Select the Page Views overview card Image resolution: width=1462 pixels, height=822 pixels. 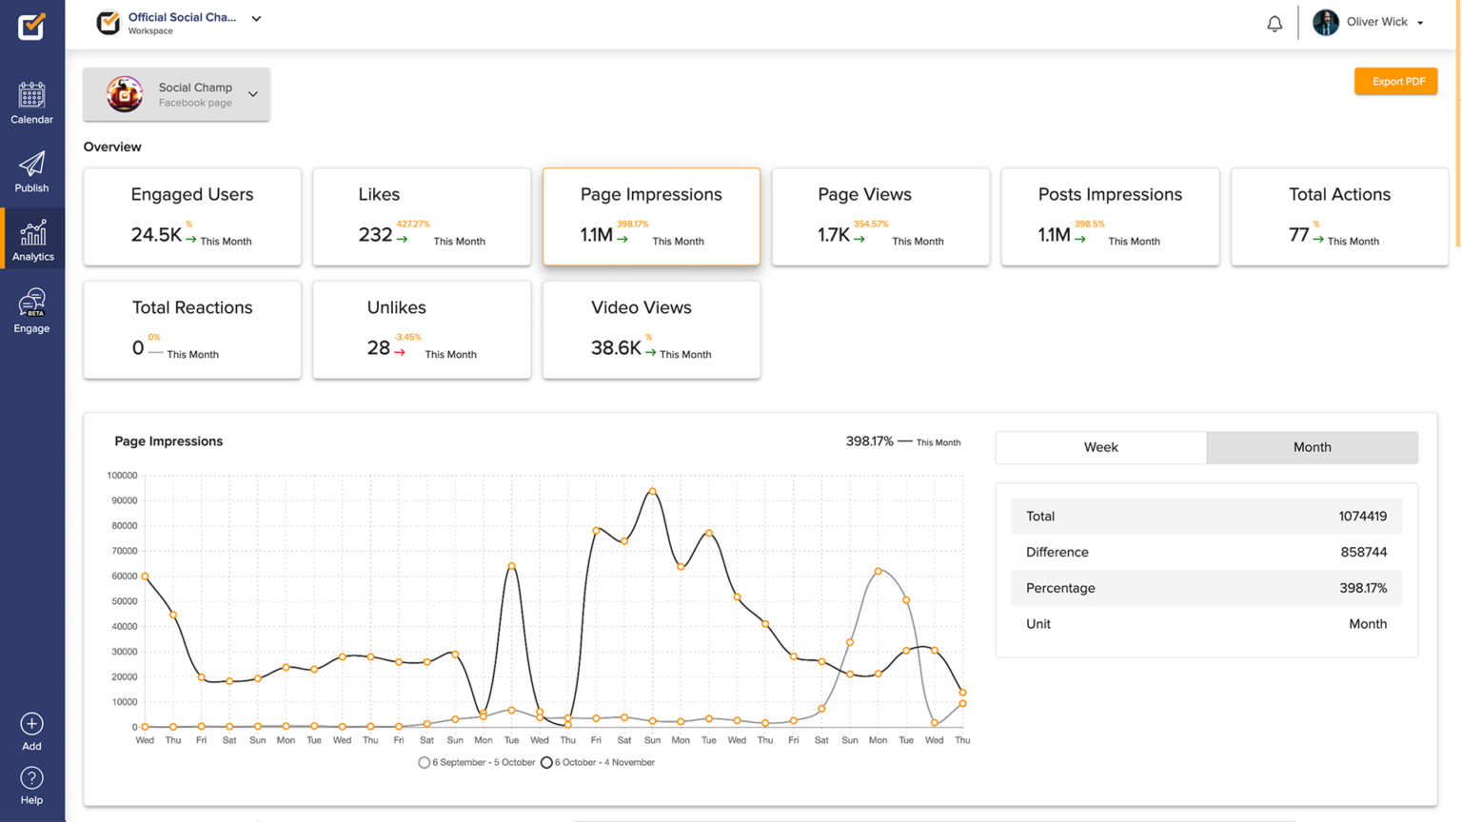[x=879, y=217]
